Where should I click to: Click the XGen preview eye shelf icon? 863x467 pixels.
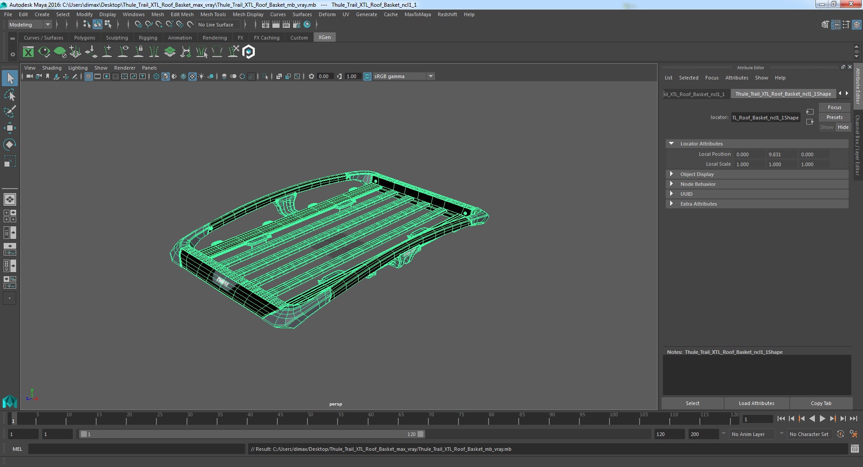[x=44, y=52]
